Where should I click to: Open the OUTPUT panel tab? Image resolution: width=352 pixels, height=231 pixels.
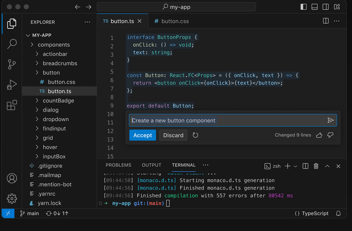tap(152, 165)
